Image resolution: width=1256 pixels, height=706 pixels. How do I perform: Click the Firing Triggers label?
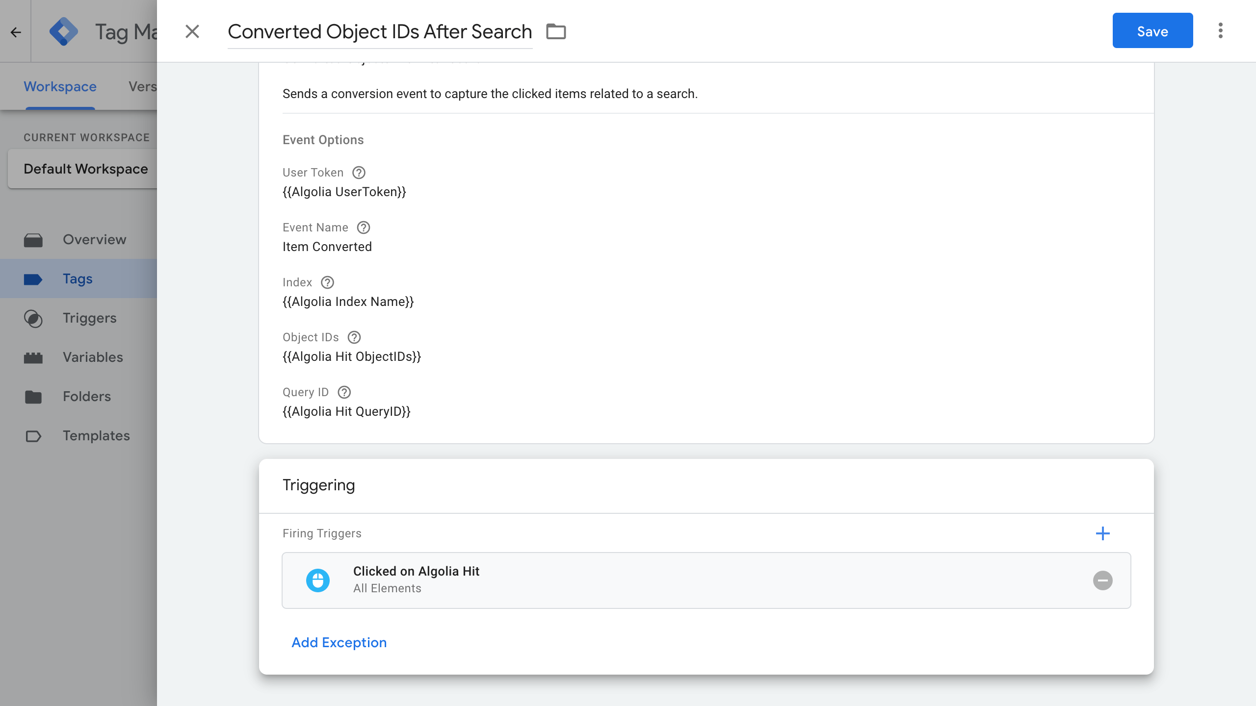coord(322,533)
